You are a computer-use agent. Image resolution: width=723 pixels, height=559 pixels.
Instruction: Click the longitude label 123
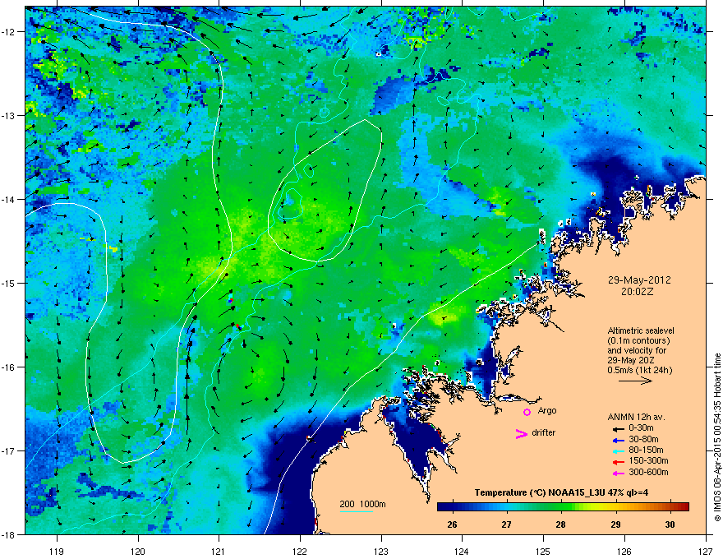click(x=381, y=551)
